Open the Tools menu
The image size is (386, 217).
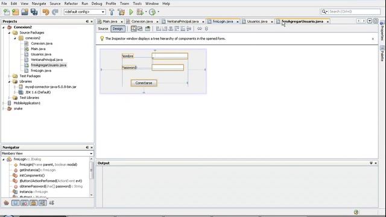click(137, 4)
